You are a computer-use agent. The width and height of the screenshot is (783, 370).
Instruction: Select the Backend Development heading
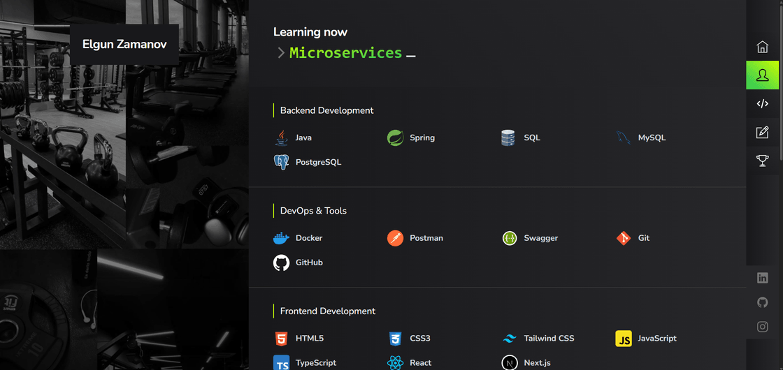click(326, 110)
